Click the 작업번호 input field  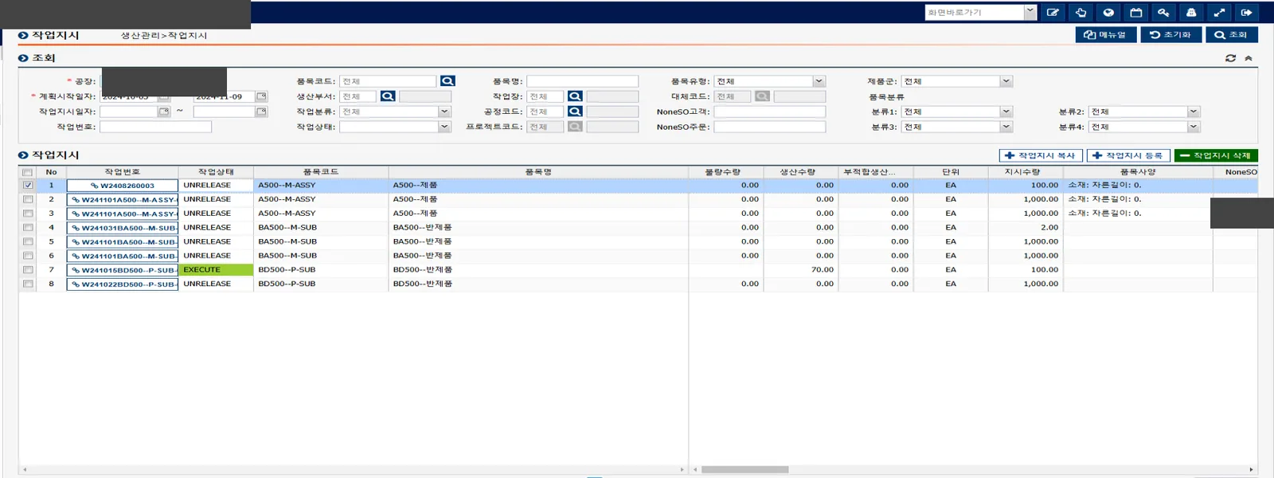coord(155,127)
